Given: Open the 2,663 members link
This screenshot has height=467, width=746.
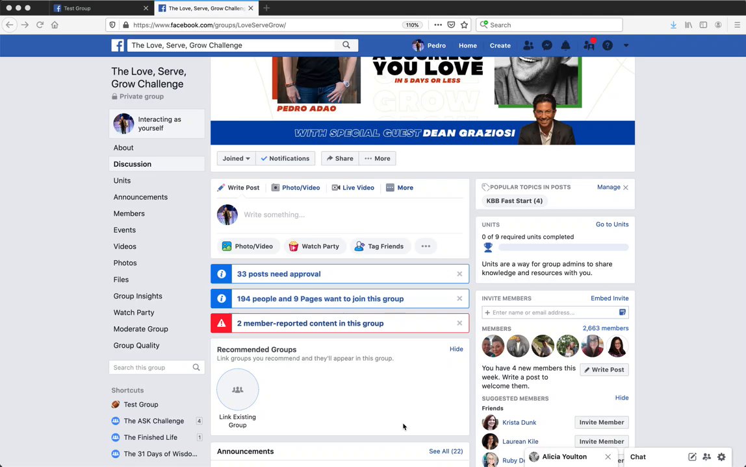Looking at the screenshot, I should 605,328.
